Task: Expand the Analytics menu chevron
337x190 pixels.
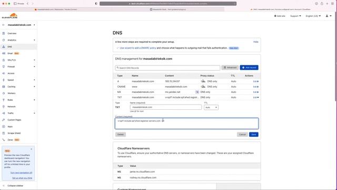Action: click(x=34, y=40)
